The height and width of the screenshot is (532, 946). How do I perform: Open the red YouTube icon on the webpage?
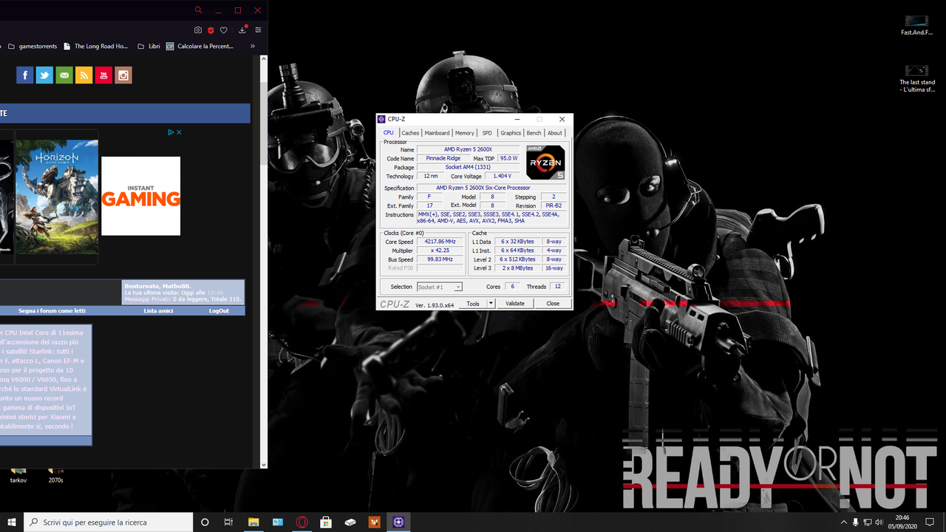point(103,75)
